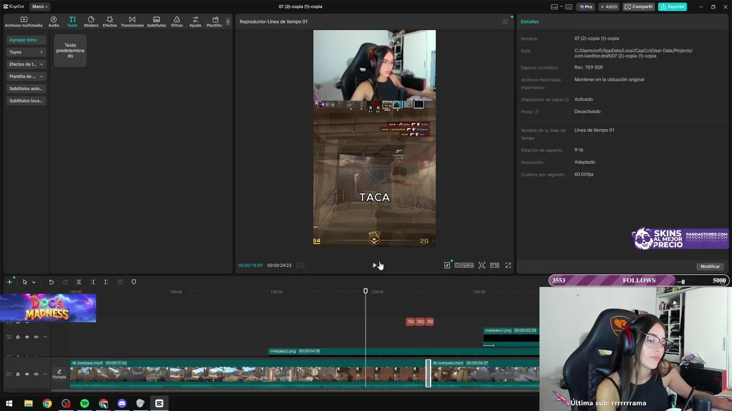
Task: Expand the Plantilla de texto section
Action: (26, 76)
